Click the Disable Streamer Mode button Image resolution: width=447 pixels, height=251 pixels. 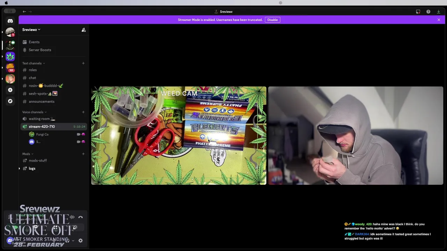(x=272, y=20)
